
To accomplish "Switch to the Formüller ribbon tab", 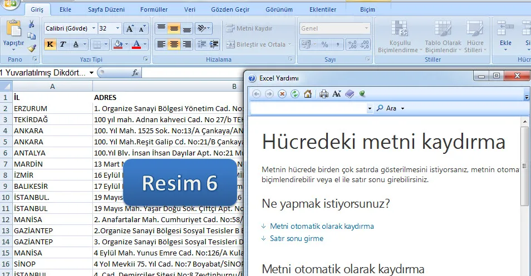I will pos(154,9).
